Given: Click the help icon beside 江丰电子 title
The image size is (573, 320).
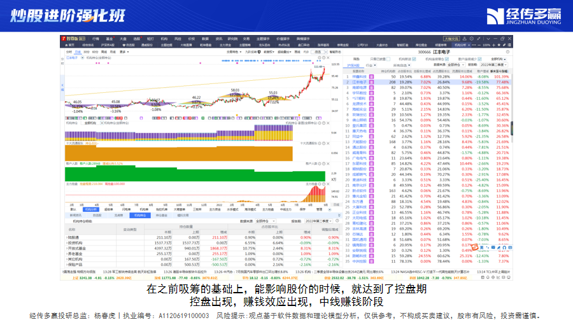Looking at the screenshot, I should [507, 52].
